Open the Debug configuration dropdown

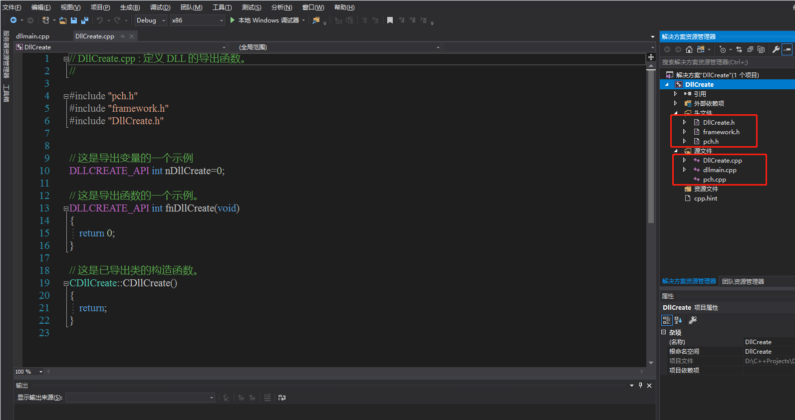tap(151, 20)
